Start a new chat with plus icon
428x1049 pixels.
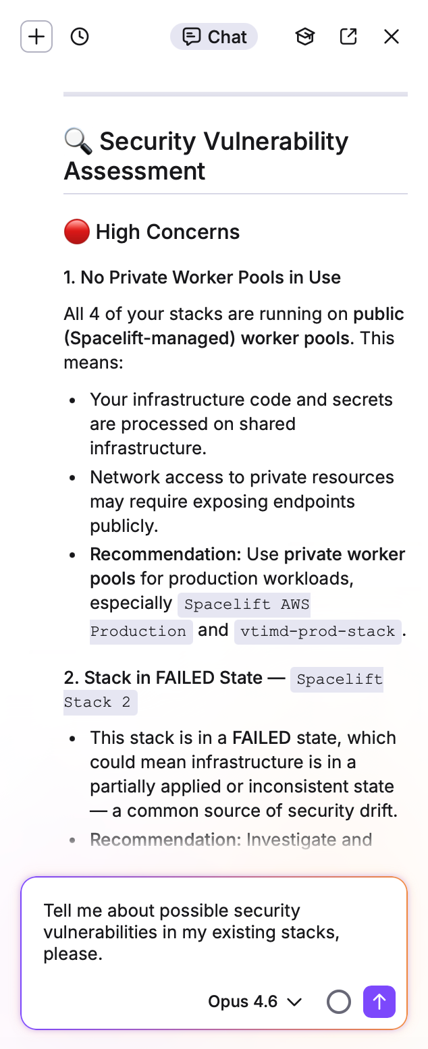tap(36, 36)
